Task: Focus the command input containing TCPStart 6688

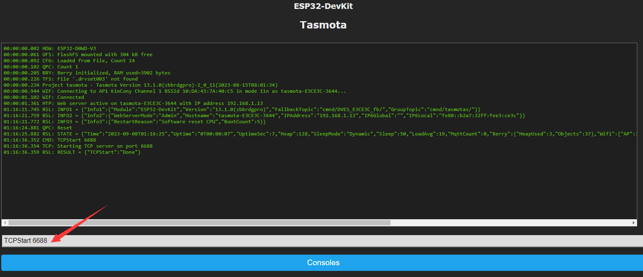Action: coord(321,241)
